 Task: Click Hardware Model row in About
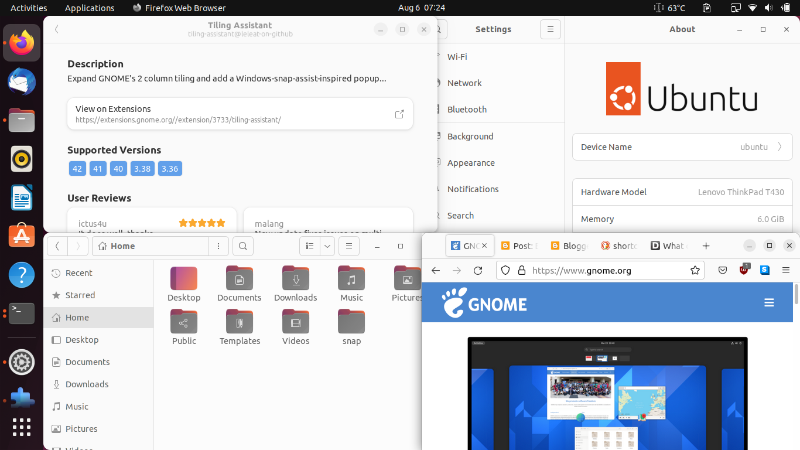point(682,192)
